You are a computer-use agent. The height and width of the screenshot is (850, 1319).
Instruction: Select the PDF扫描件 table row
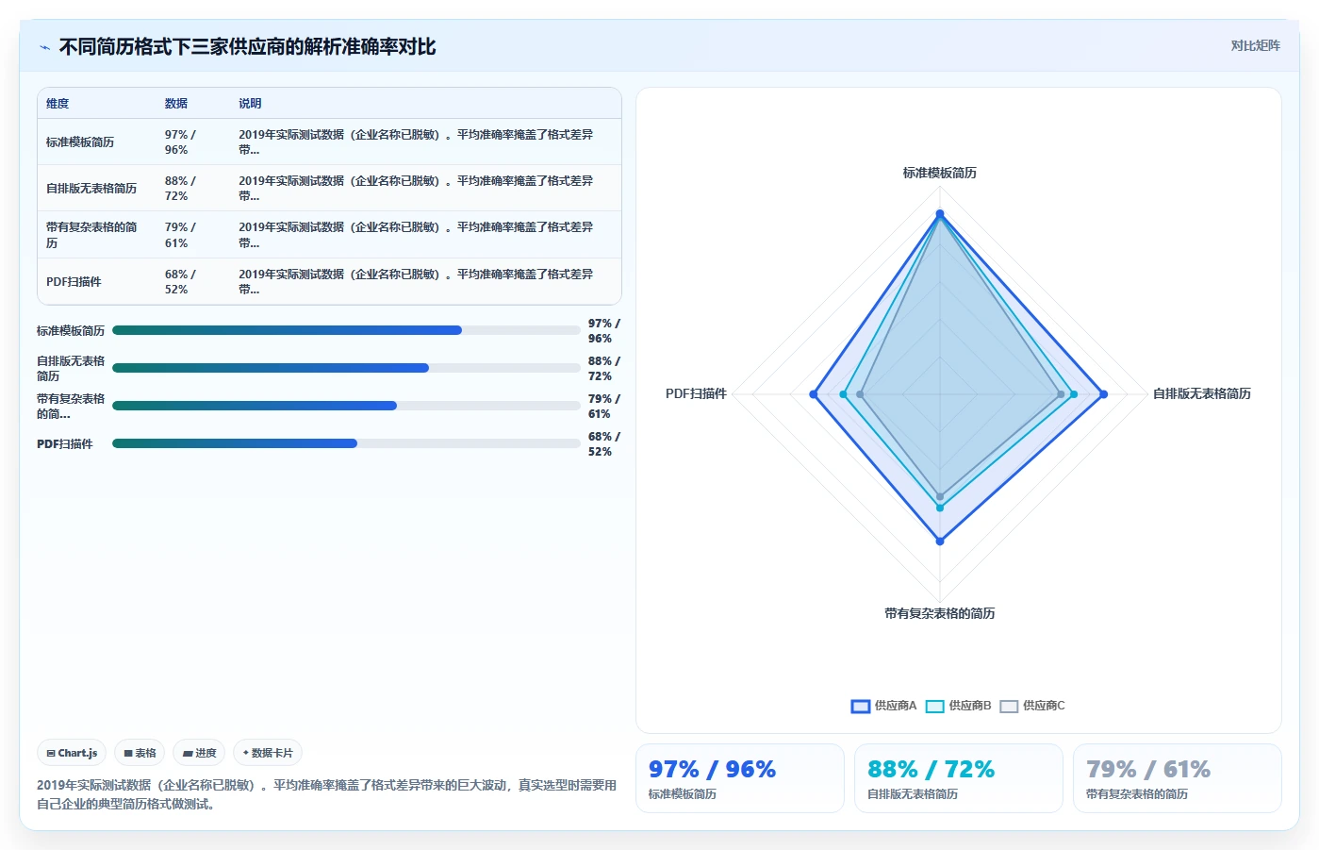[329, 281]
